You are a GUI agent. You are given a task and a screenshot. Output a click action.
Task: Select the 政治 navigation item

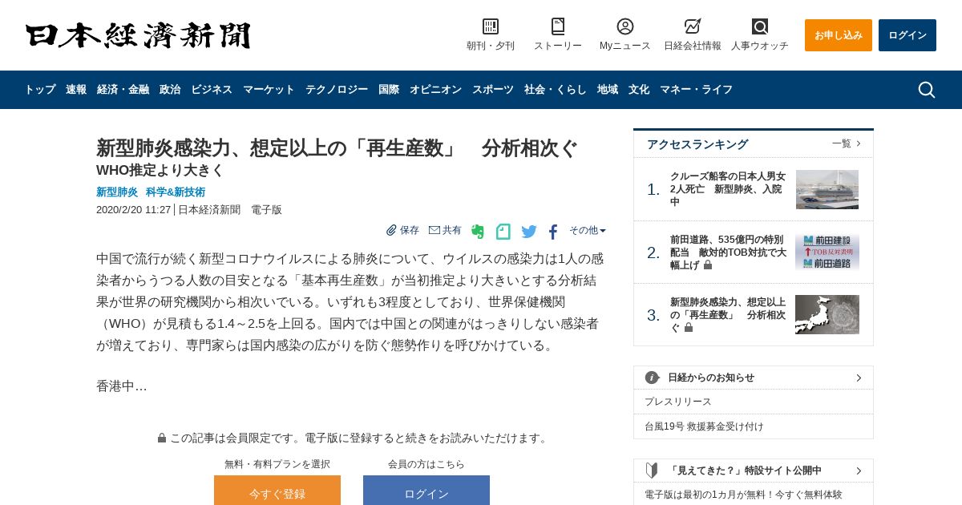tap(170, 90)
